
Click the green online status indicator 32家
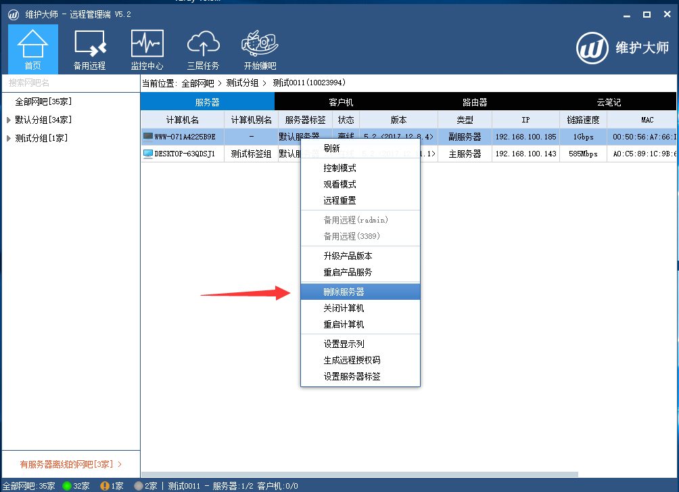coord(76,486)
